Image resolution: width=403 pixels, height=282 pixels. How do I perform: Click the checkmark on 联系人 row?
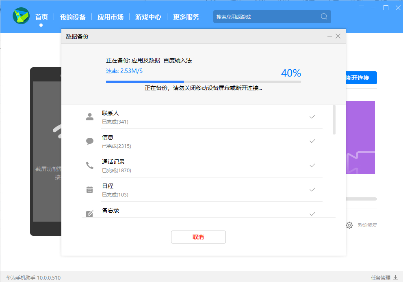[312, 117]
